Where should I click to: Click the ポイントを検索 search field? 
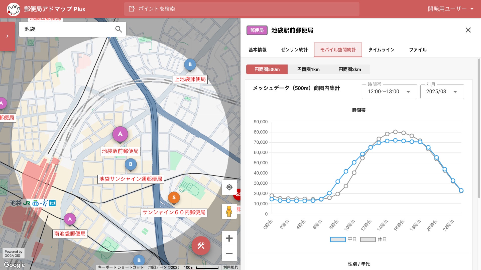242,9
